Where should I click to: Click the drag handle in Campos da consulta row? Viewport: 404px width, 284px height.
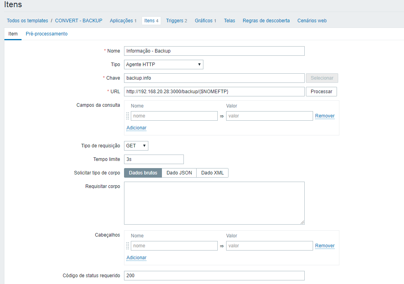click(128, 116)
